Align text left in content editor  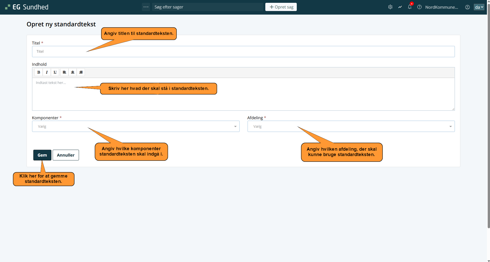pos(64,72)
